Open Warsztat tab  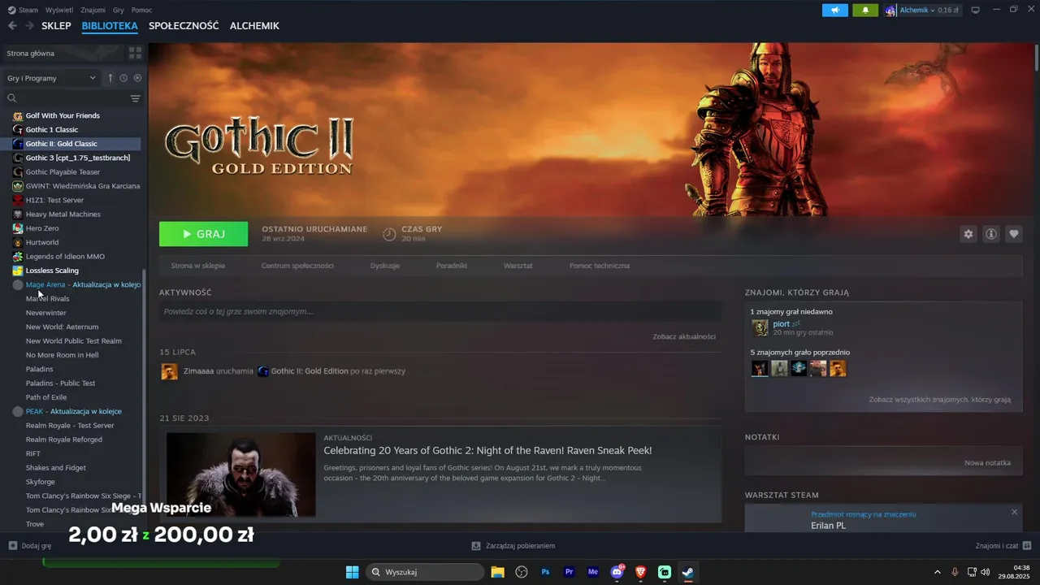[x=518, y=266]
